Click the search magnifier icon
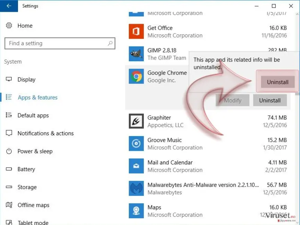The width and height of the screenshot is (300, 225). coord(110,43)
